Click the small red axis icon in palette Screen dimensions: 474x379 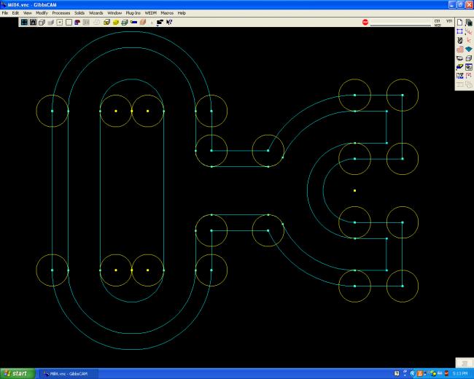(469, 40)
